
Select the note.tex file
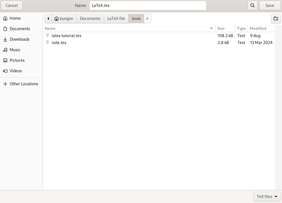coord(59,43)
